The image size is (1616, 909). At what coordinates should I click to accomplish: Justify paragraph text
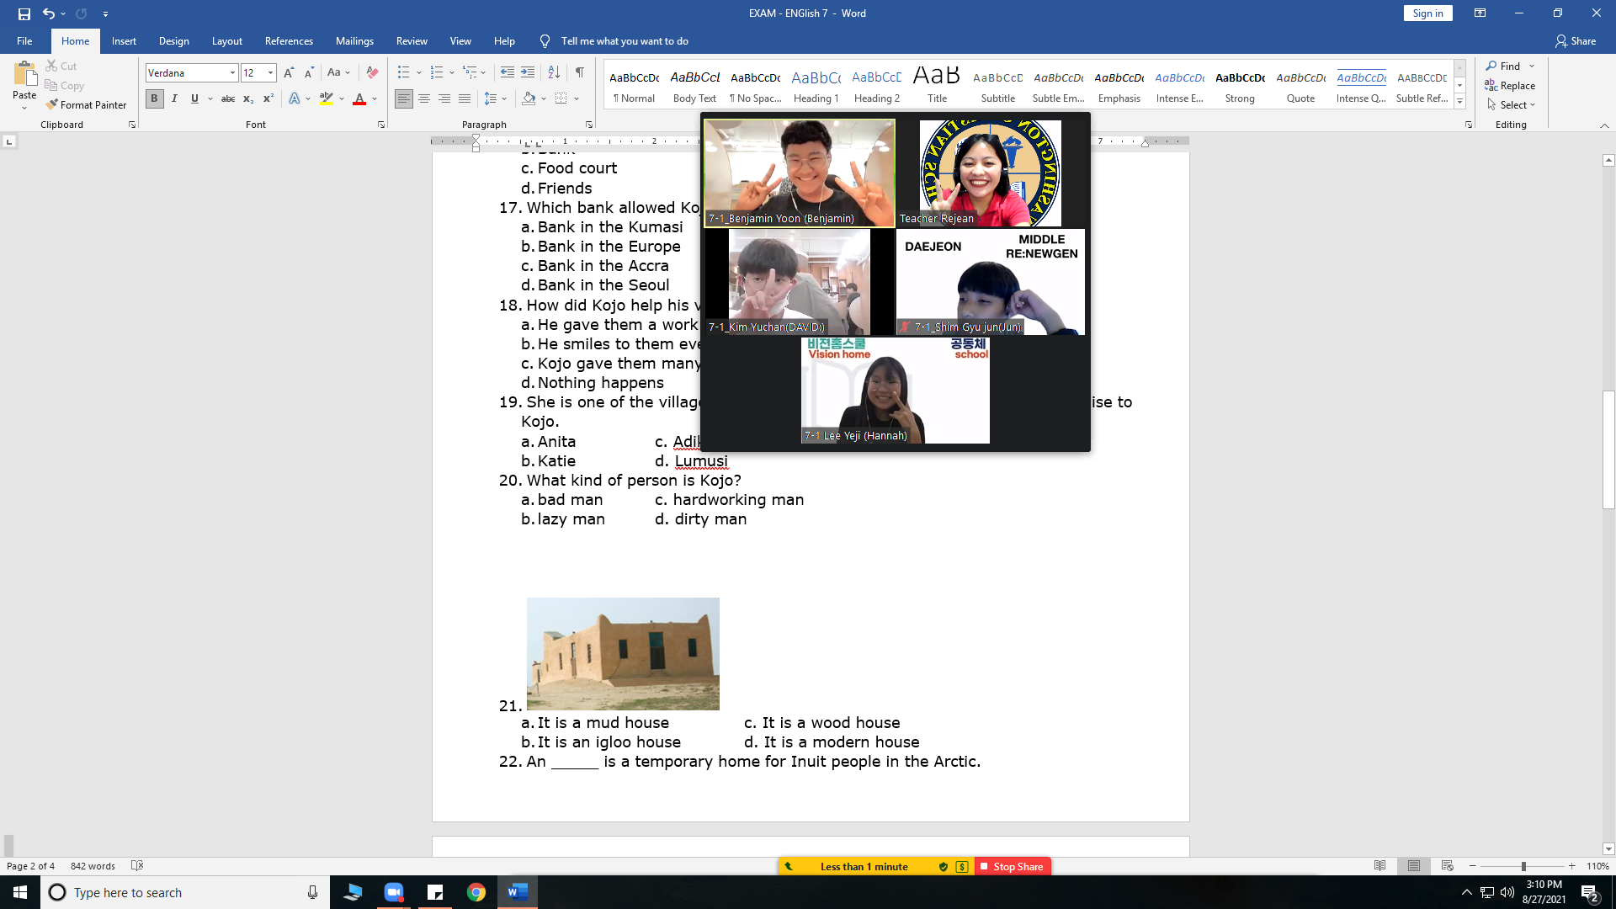click(x=465, y=98)
